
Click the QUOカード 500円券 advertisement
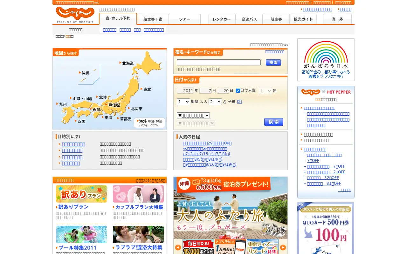[x=326, y=228]
